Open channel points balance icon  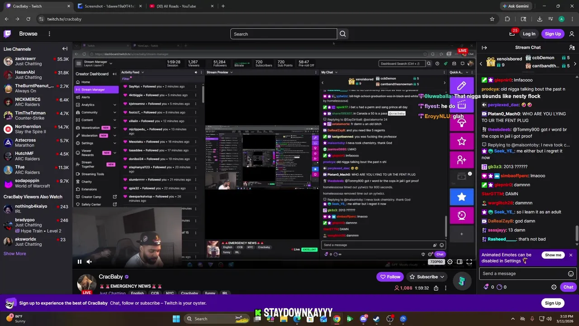click(499, 287)
